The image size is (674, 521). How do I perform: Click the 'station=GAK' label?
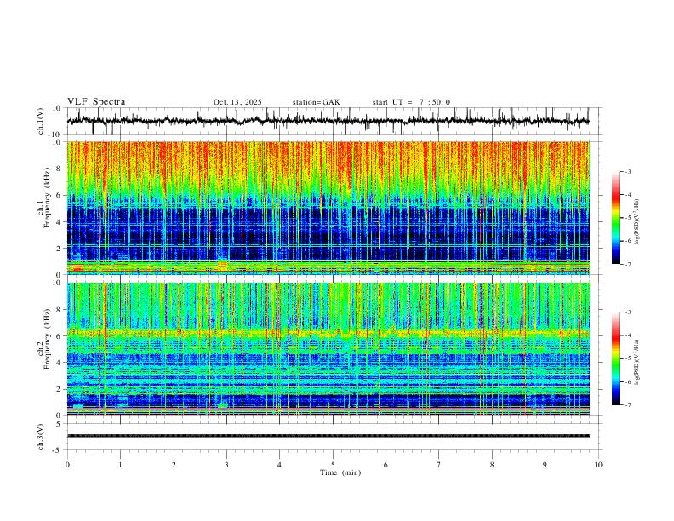[x=316, y=102]
